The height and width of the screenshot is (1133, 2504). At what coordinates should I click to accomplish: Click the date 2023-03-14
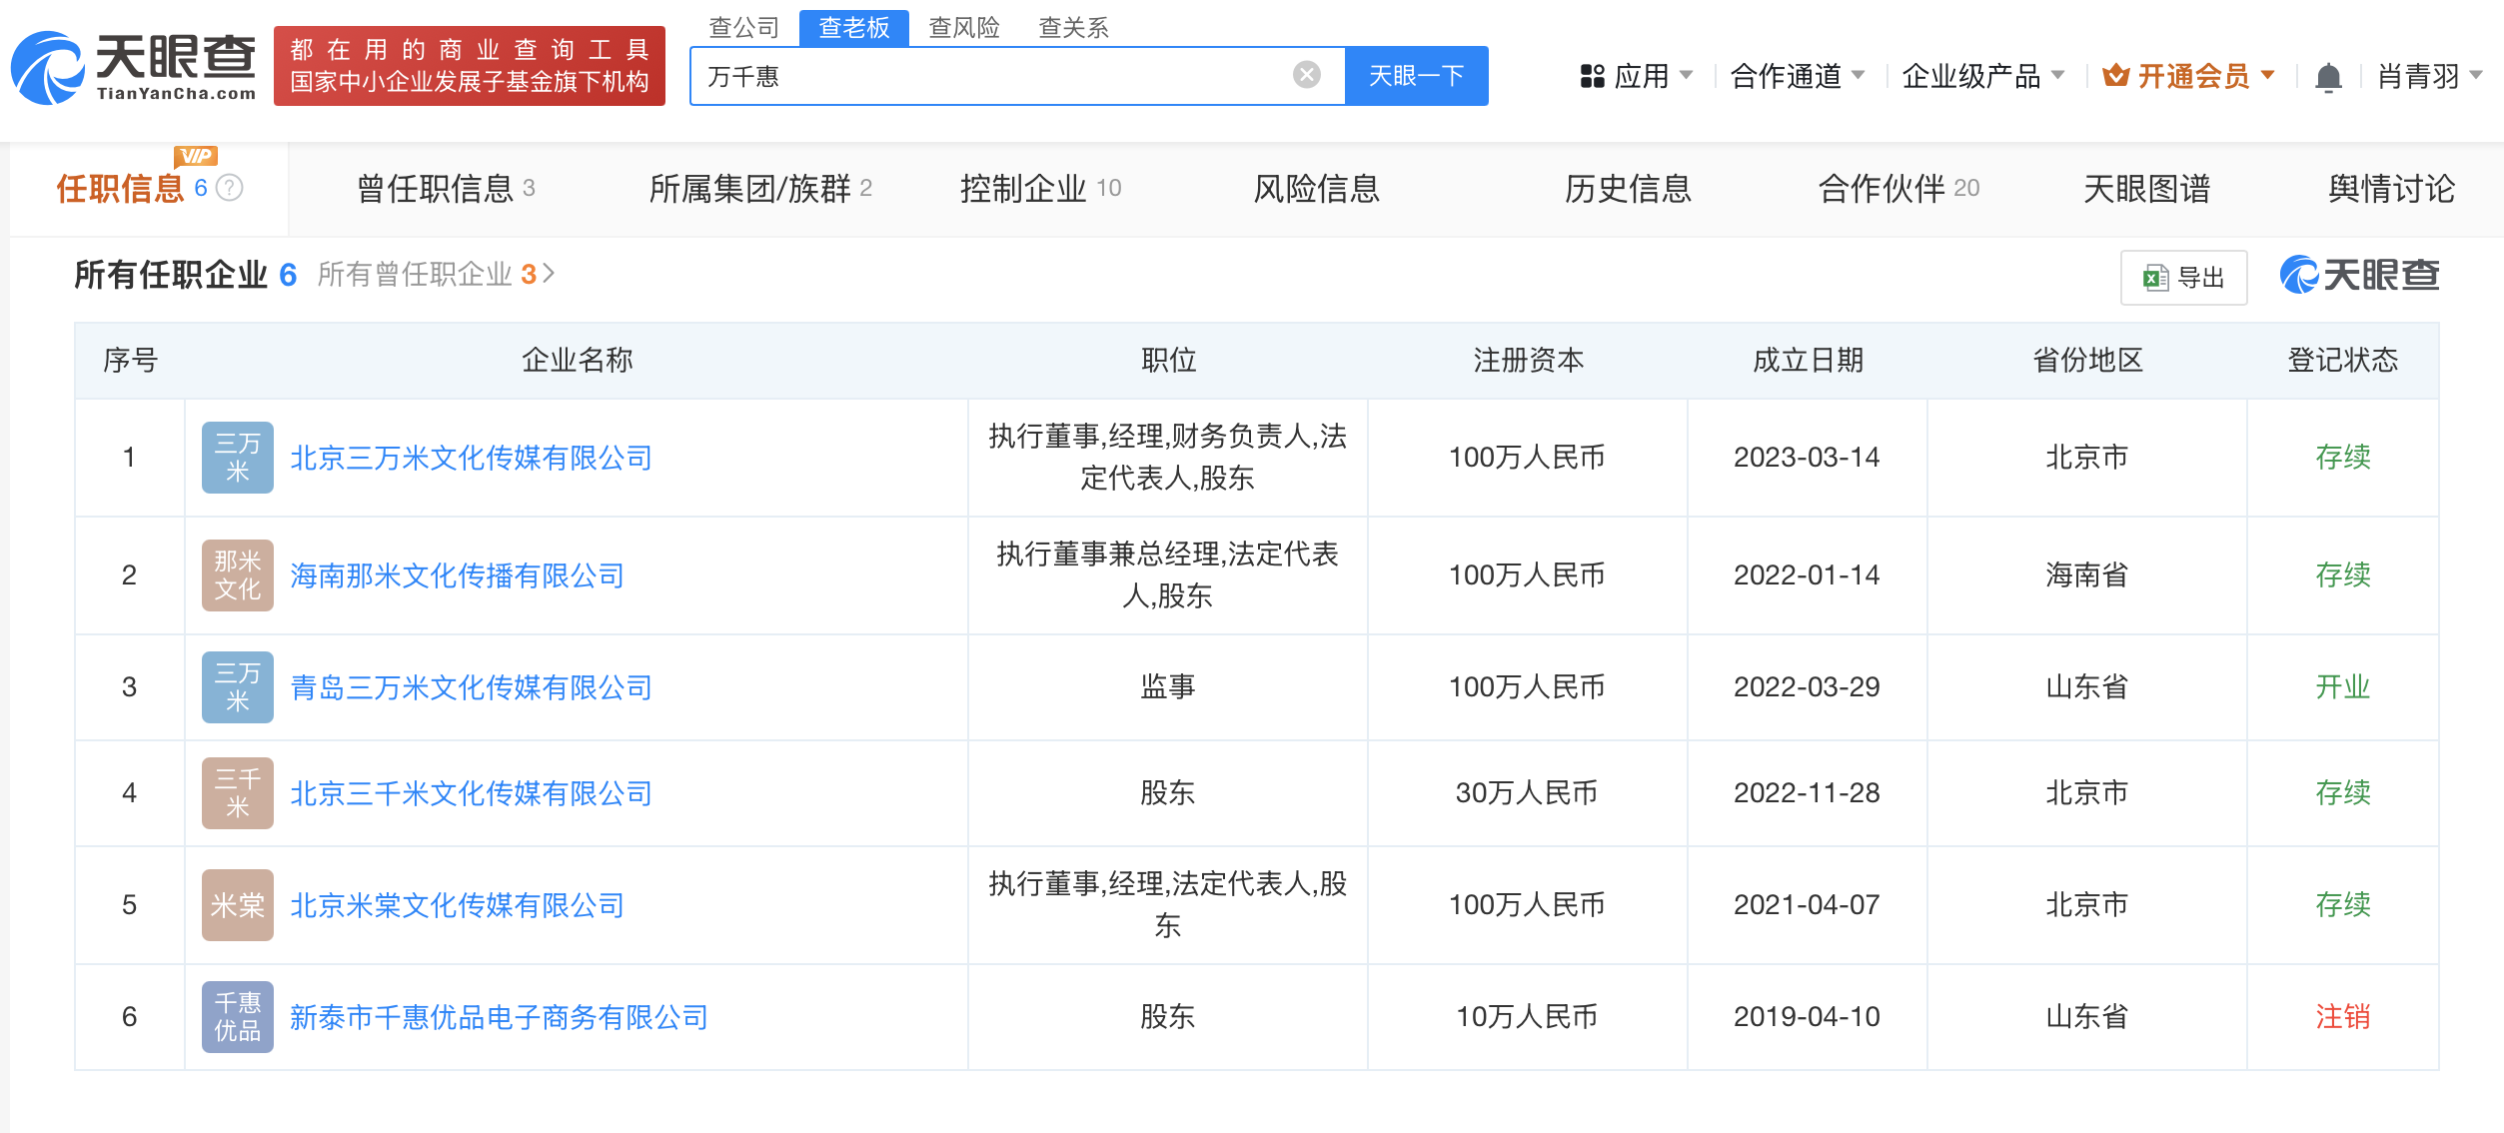pos(1807,458)
